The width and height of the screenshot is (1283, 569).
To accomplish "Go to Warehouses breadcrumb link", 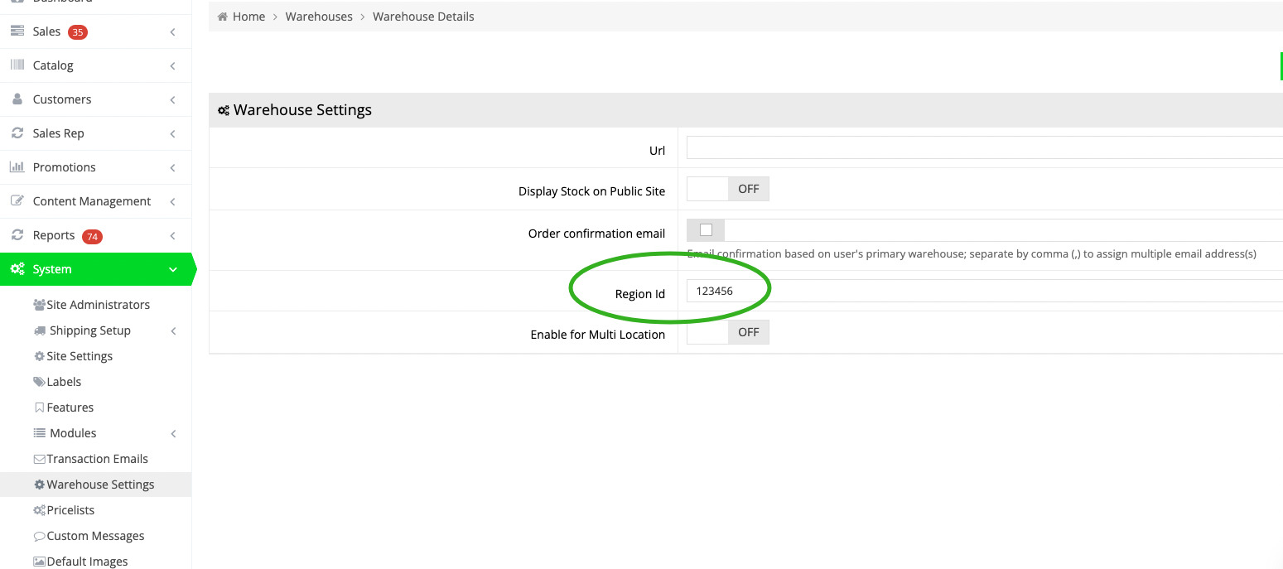I will pos(319,17).
